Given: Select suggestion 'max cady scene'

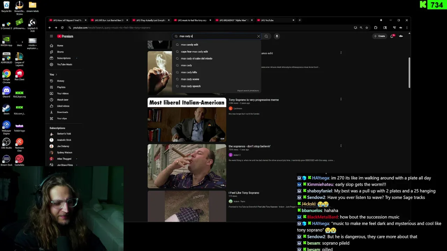Looking at the screenshot, I should [x=217, y=79].
